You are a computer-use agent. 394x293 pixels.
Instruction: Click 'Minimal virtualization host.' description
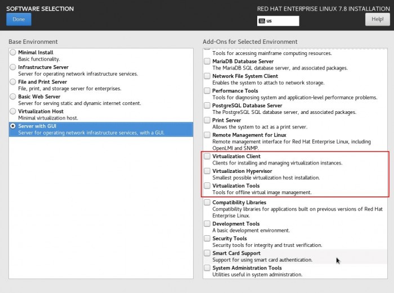pyautogui.click(x=48, y=118)
